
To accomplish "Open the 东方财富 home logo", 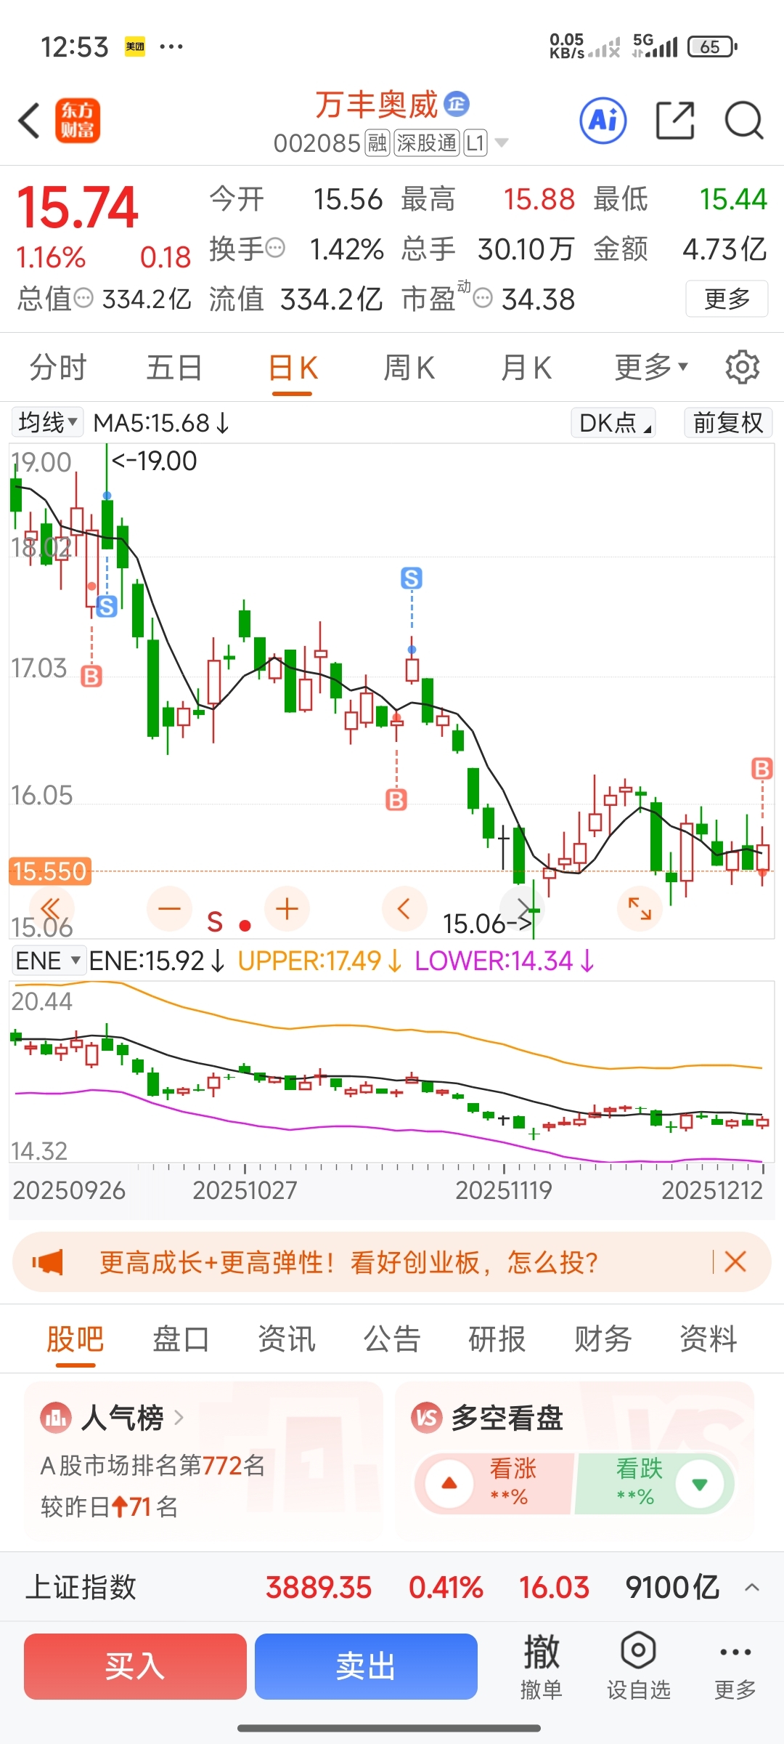I will [78, 121].
